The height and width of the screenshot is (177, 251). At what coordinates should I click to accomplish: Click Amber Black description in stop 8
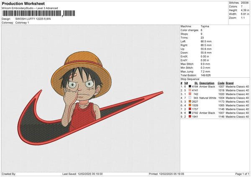[207, 113]
